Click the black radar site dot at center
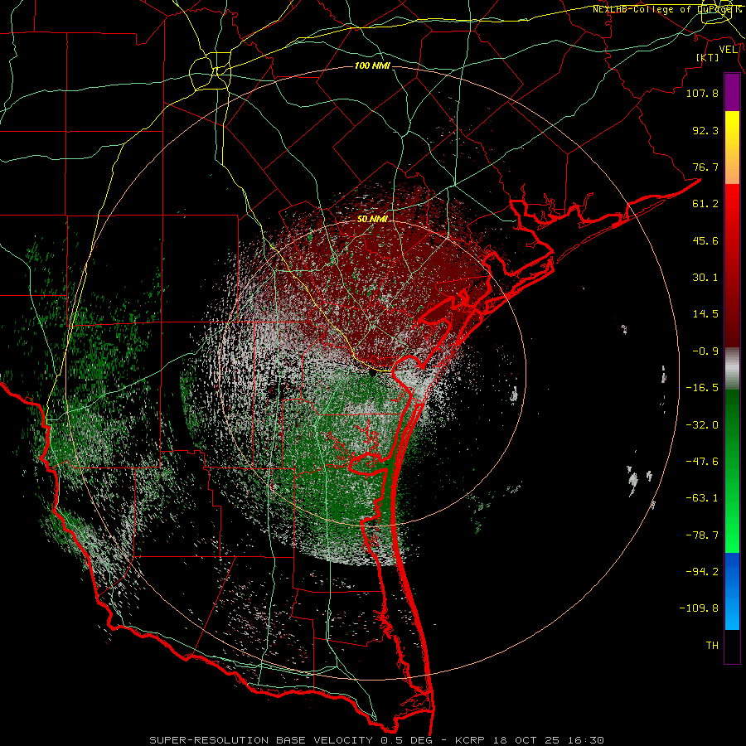746x746 pixels. pos(372,374)
